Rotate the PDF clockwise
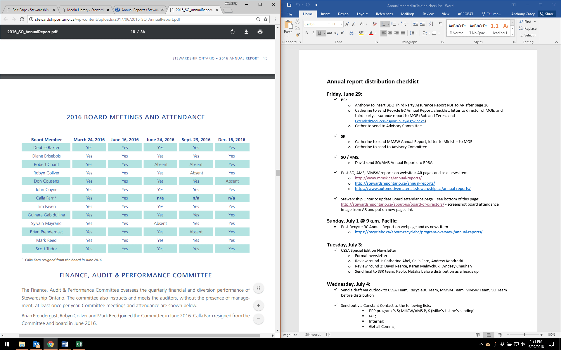The width and height of the screenshot is (561, 350). coord(233,32)
